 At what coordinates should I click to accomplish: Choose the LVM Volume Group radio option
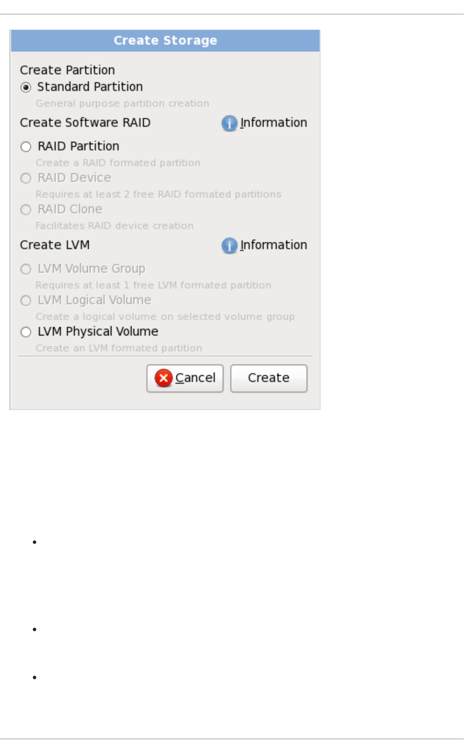pos(26,269)
